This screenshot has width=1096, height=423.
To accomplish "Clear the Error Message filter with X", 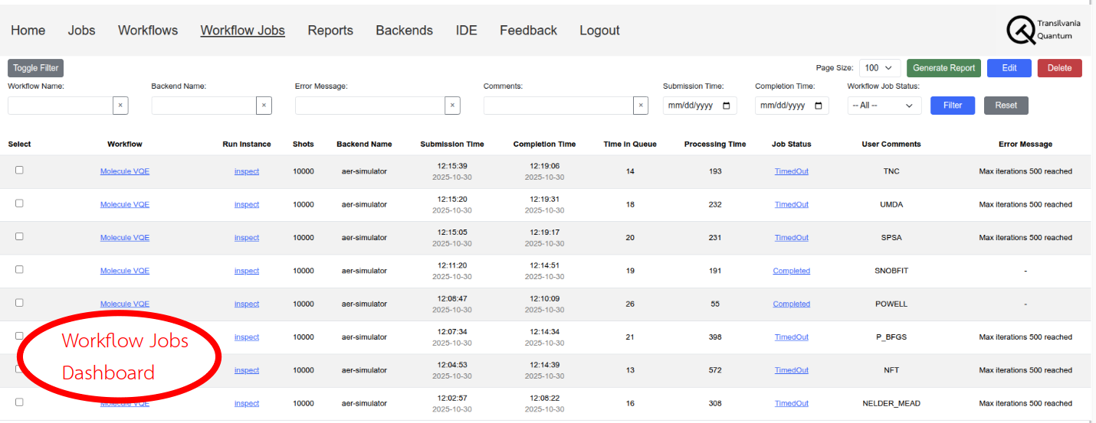I will (452, 106).
